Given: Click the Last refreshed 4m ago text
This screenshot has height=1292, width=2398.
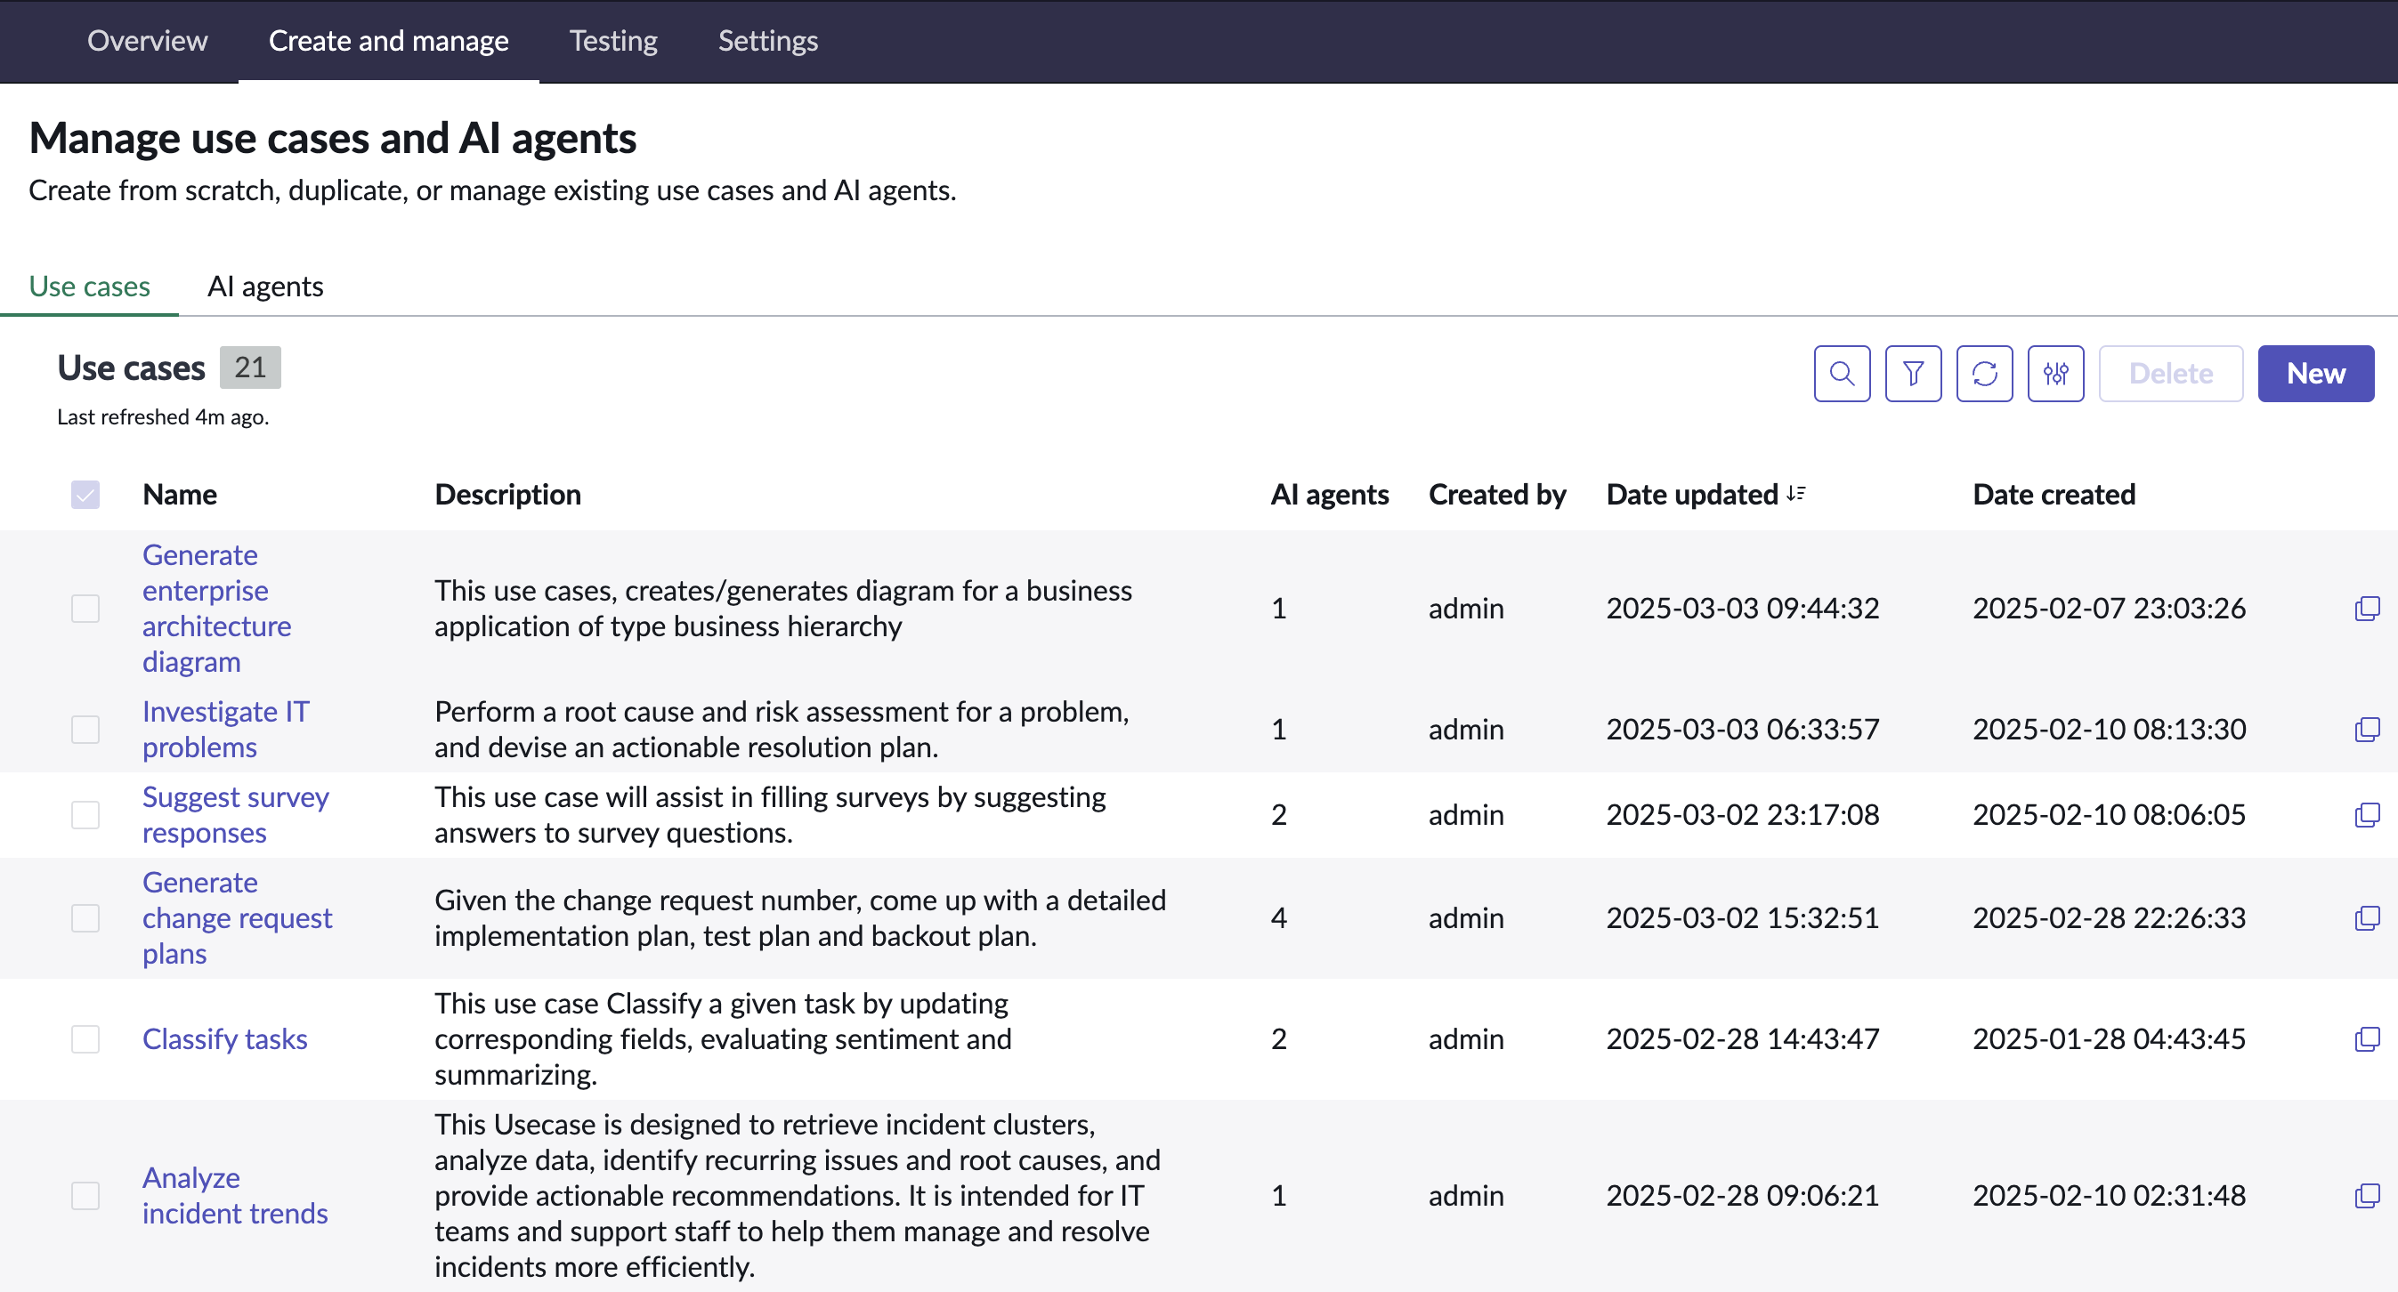Looking at the screenshot, I should pos(163,417).
